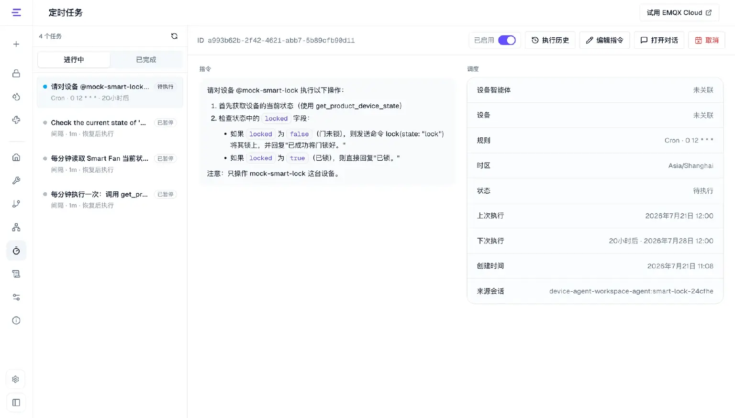Click the refresh task list icon
Screen dimensions: 735x418
pos(174,36)
